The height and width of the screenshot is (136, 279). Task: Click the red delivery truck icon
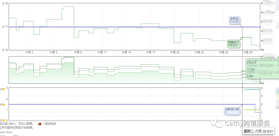[40, 124]
